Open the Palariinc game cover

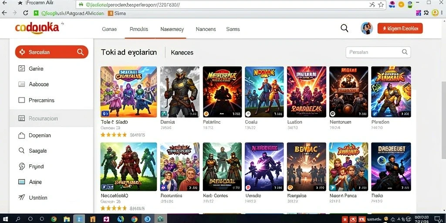[x=222, y=92]
